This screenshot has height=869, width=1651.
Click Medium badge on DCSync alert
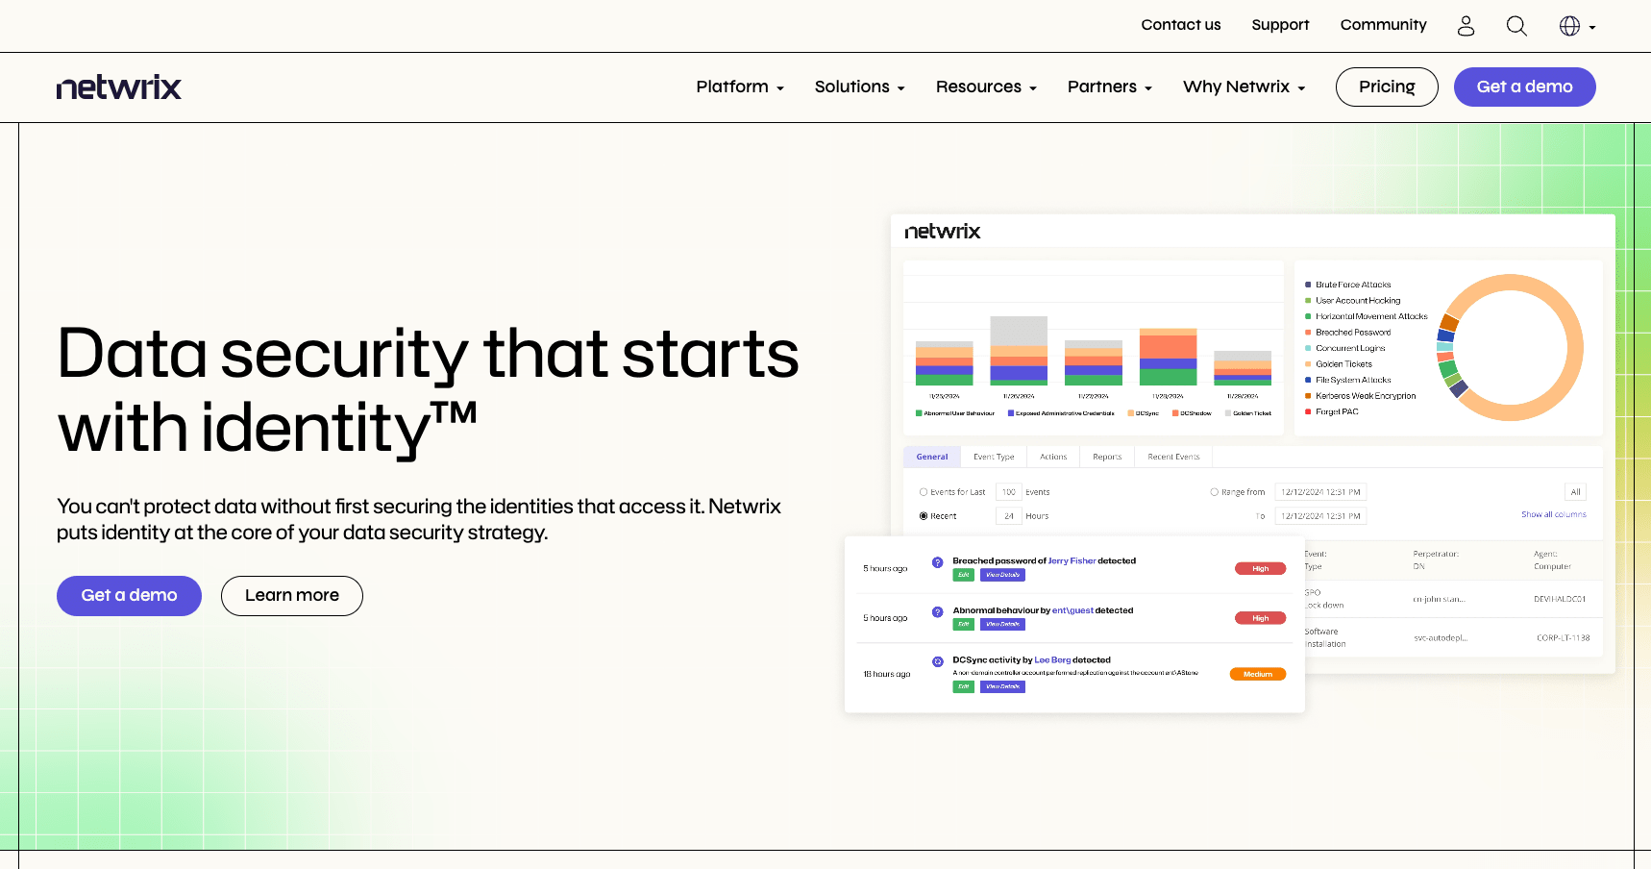1257,674
